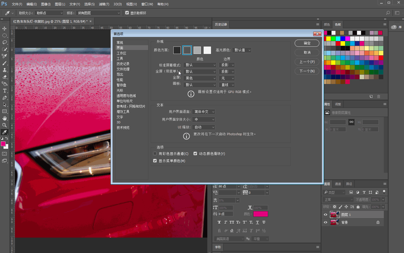Toggle layer filter switch on
Viewport: 404px width, 253px height.
(x=384, y=192)
